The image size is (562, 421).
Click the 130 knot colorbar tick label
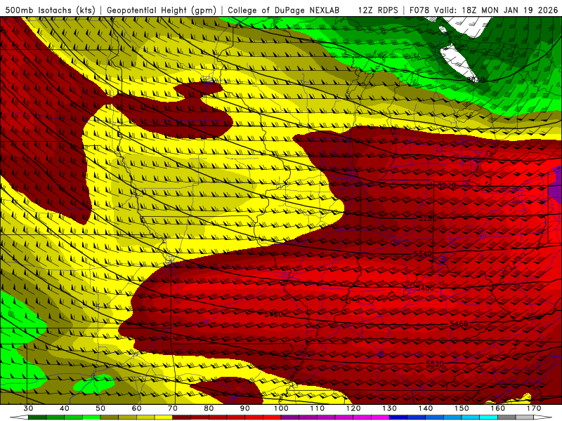click(x=390, y=408)
